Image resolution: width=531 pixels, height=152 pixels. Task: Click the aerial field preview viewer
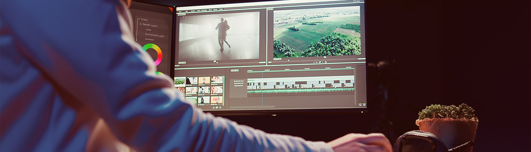[x=316, y=33]
